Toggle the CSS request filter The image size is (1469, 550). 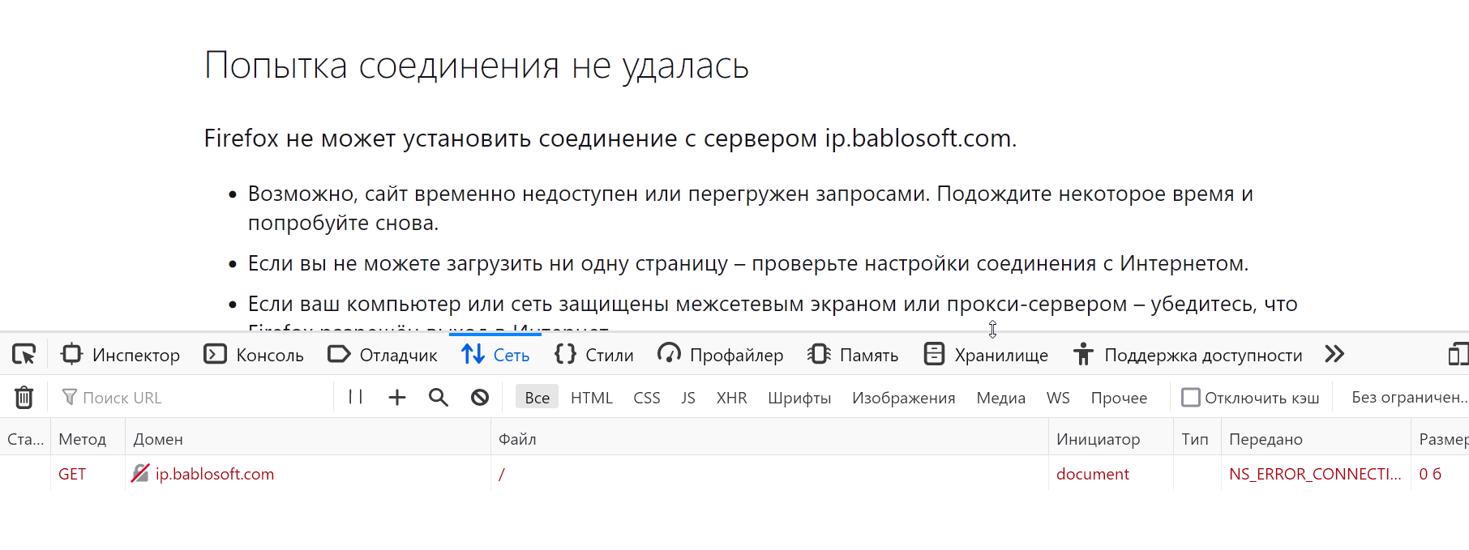(x=646, y=398)
